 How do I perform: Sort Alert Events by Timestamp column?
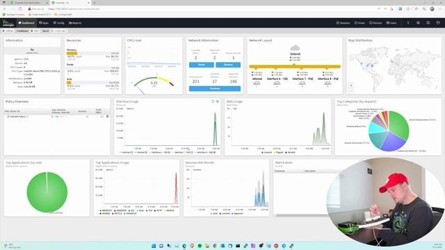click(x=288, y=171)
